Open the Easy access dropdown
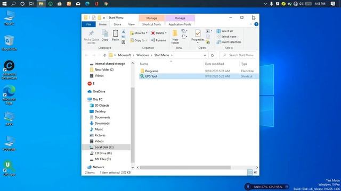The width and height of the screenshot is (341, 191). click(184, 37)
